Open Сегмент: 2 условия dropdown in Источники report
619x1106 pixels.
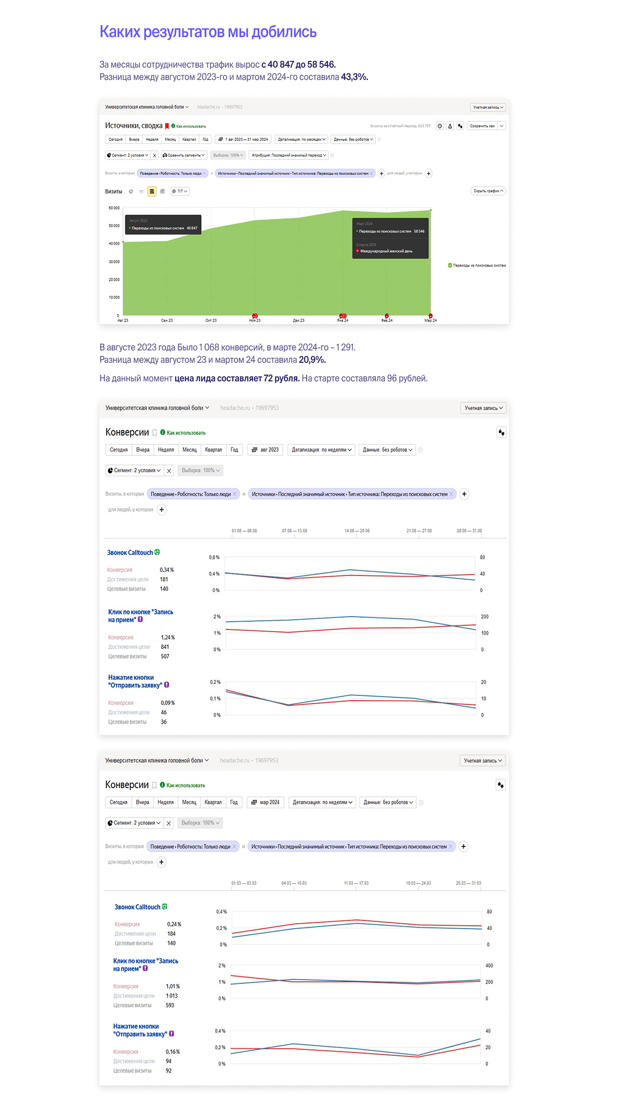coord(127,155)
